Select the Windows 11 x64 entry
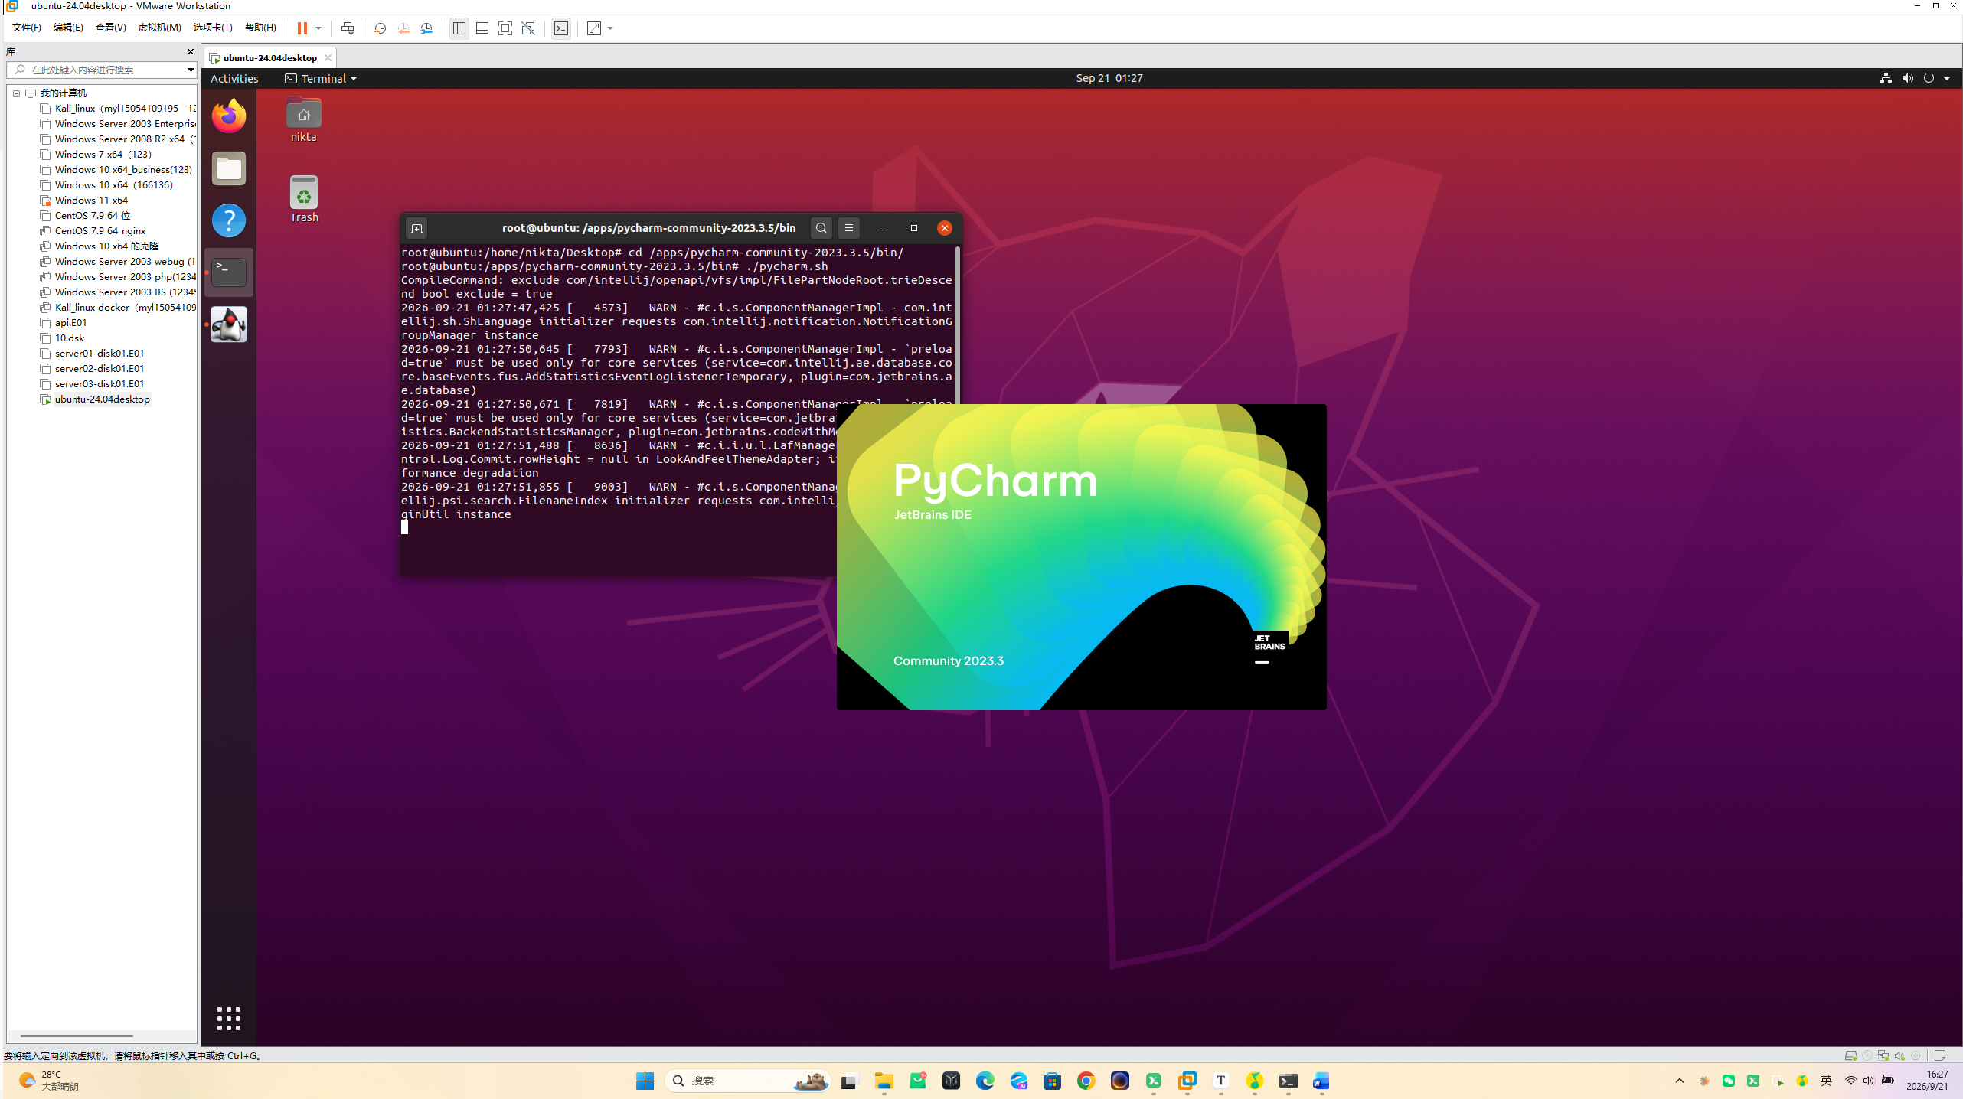The width and height of the screenshot is (1963, 1099). click(x=85, y=201)
